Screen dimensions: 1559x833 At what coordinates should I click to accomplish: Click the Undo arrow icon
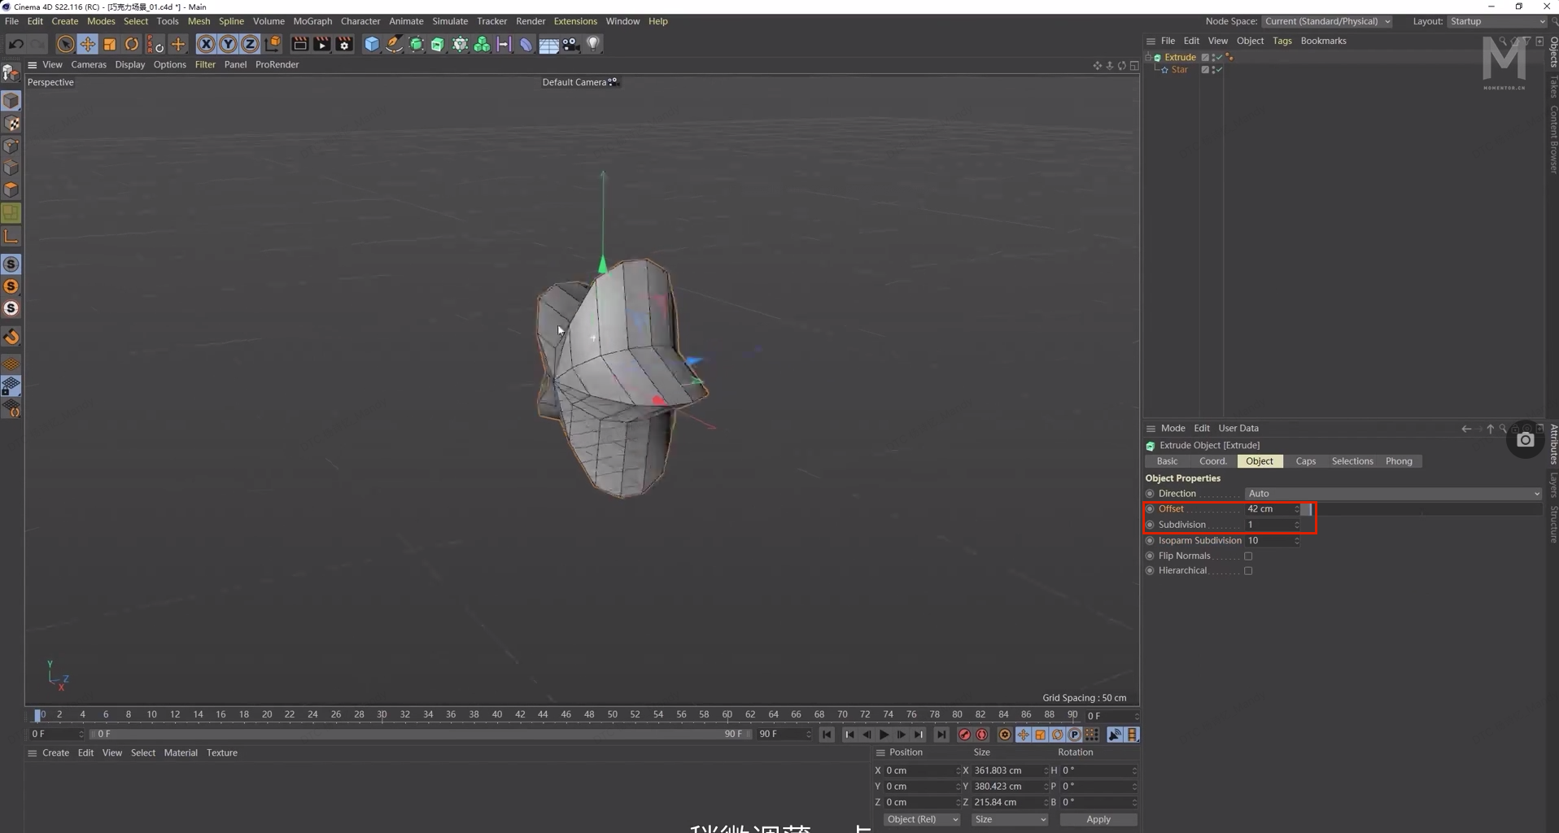[16, 44]
